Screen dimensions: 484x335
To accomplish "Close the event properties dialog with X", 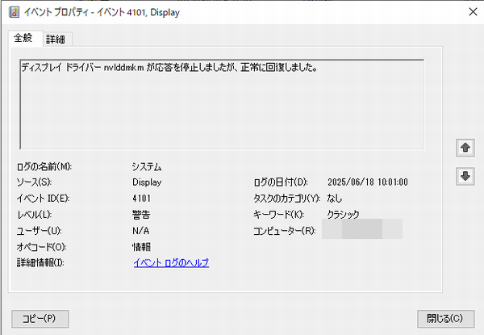I will 473,12.
